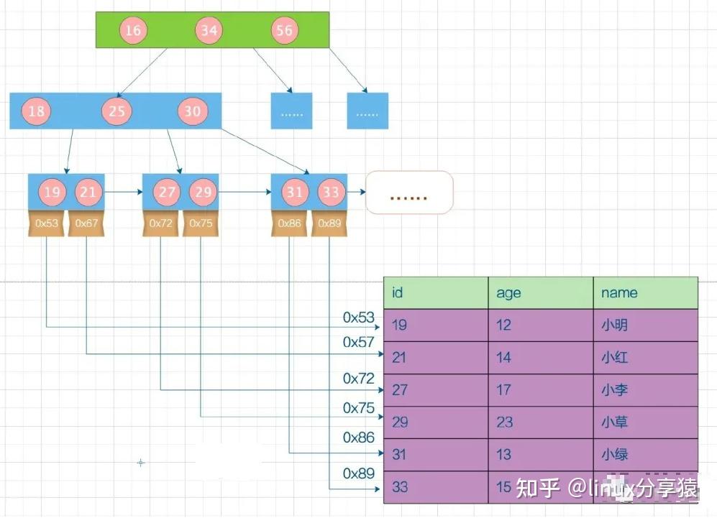Toggle the 0x89 tag under node 33
The width and height of the screenshot is (717, 518).
pyautogui.click(x=329, y=223)
